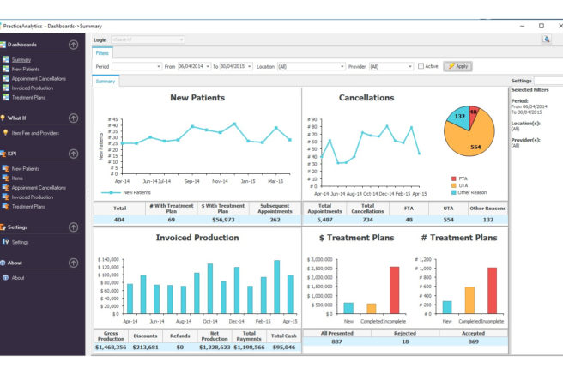The image size is (563, 375).
Task: Open Appointment Cancellations under Dashboards
Action: [x=39, y=79]
